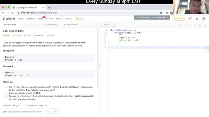Click the Submissions 285,775 stat
The image size is (209, 117).
point(37,106)
